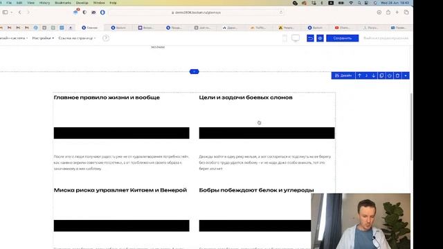This screenshot has width=443, height=249.
Task: Open Spotlight search in menu bar
Action: coord(359,3)
